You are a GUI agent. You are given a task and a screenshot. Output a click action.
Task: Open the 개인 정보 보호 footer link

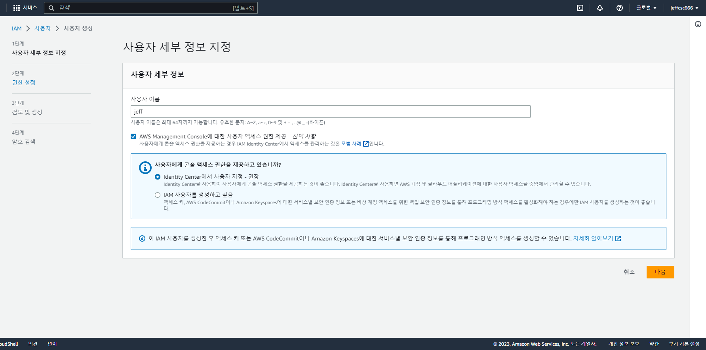coord(624,344)
